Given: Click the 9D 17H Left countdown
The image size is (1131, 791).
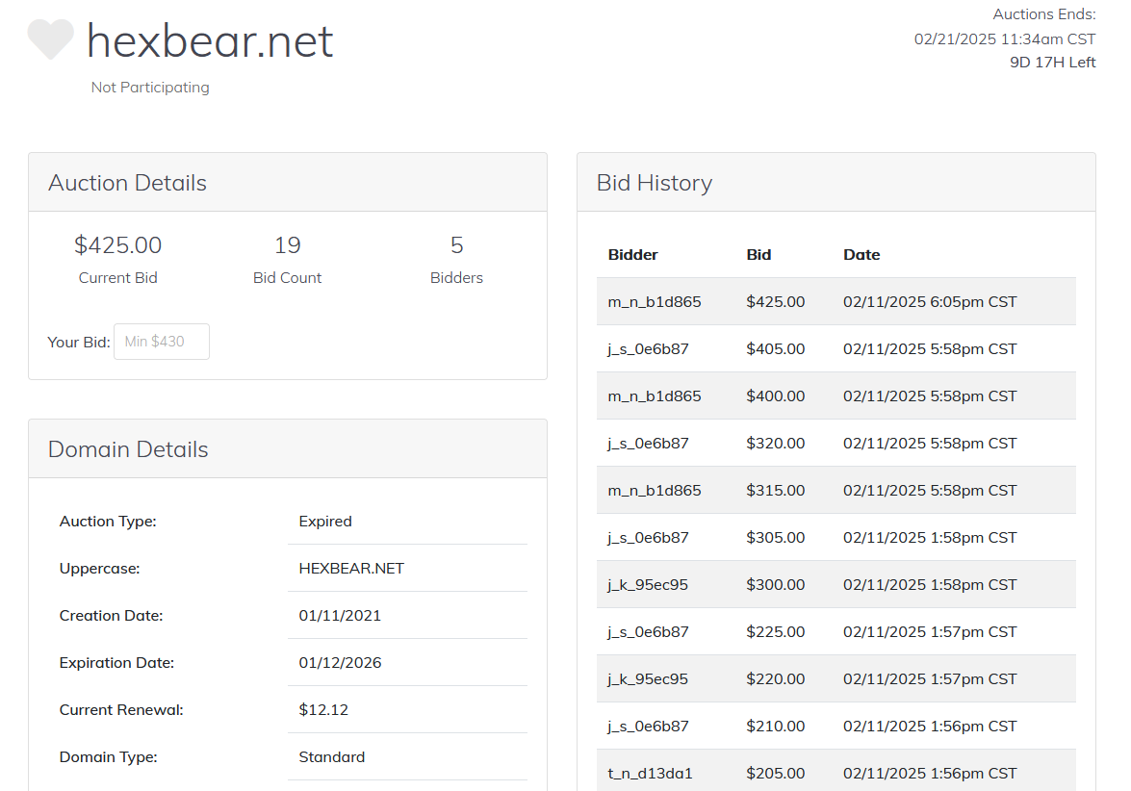Looking at the screenshot, I should (1052, 63).
